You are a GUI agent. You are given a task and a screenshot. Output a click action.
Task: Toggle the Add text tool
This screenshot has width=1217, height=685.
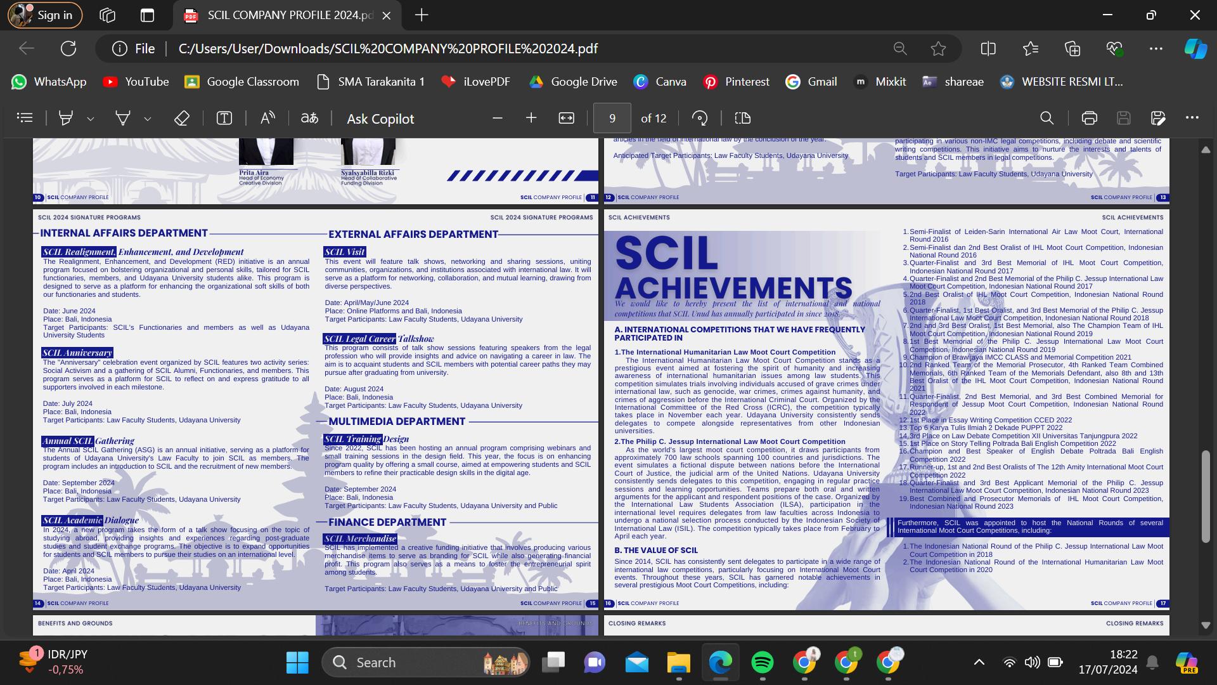click(224, 118)
